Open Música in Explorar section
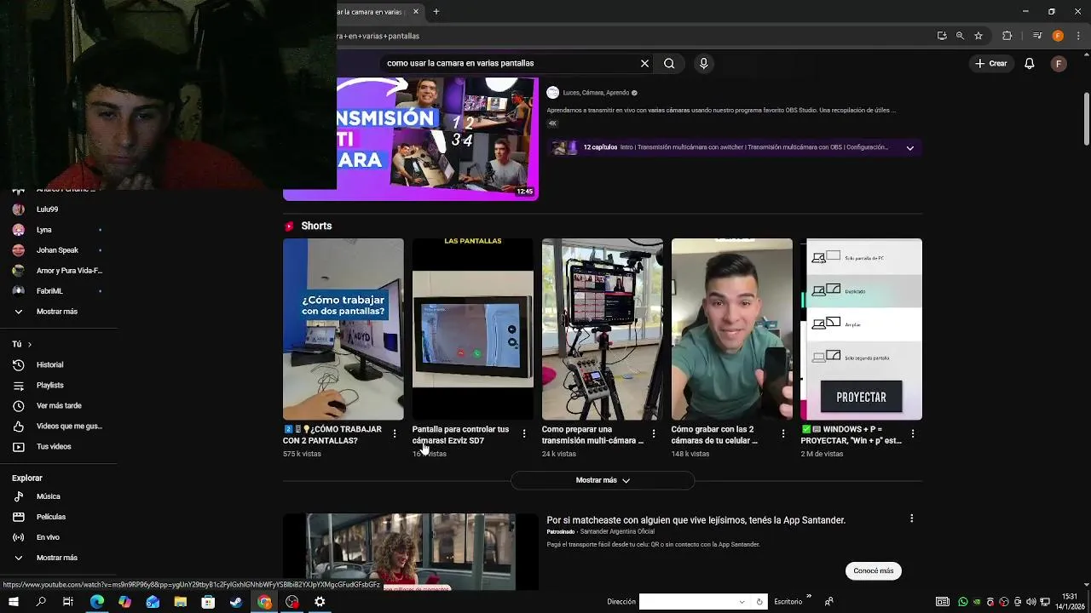Screen dimensions: 1091x613 [x=48, y=496]
